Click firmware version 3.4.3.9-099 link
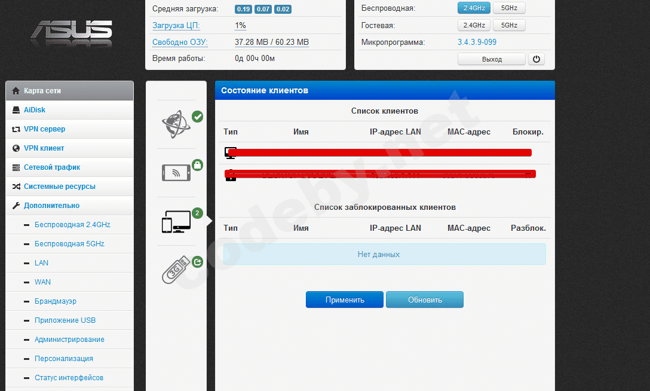 tap(477, 42)
